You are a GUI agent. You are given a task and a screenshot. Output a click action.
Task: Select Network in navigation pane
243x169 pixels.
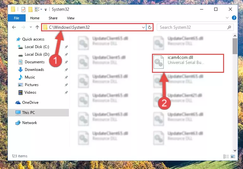click(x=29, y=122)
